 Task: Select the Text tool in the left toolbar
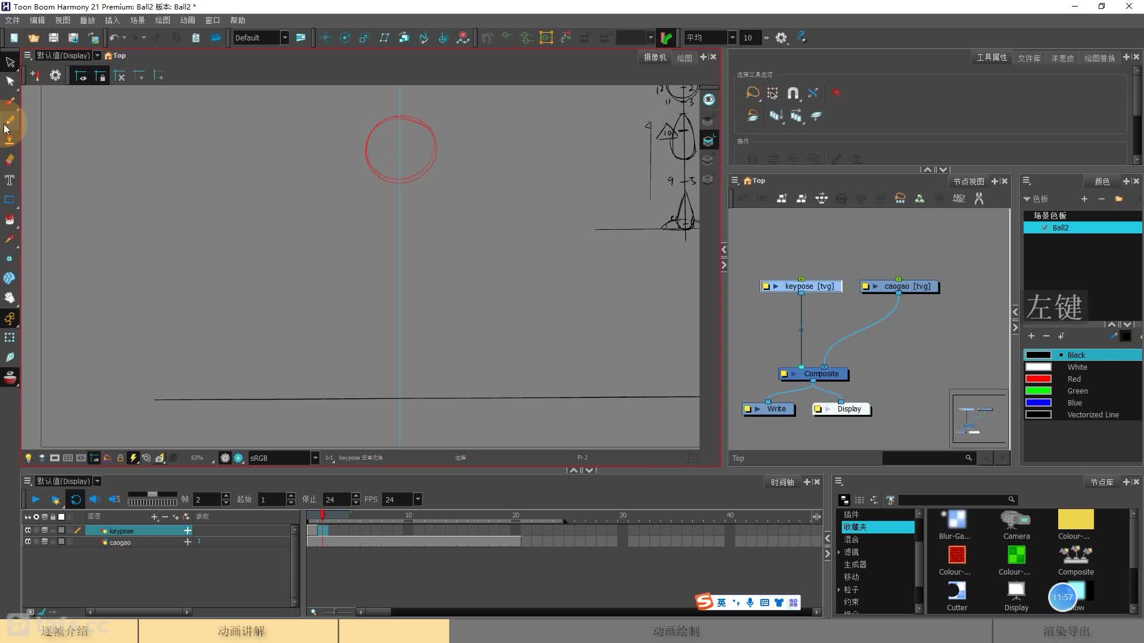coord(10,180)
